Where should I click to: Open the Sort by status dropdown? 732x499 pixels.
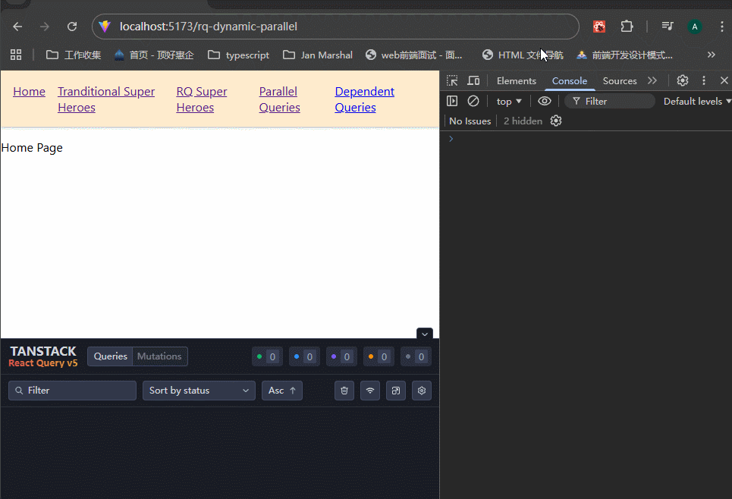tap(199, 391)
